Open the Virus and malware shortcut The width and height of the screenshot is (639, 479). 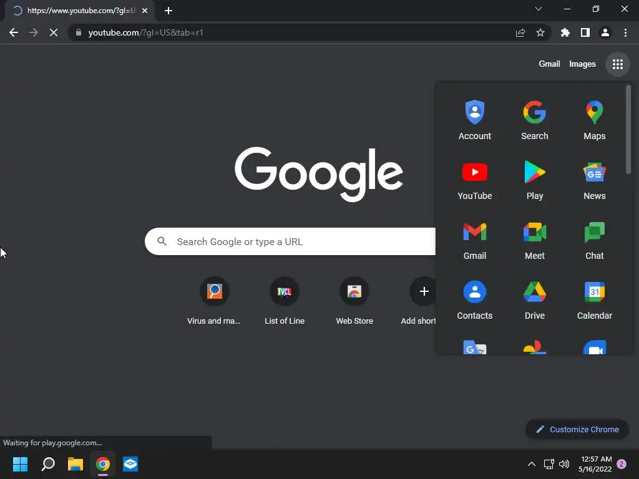coord(214,301)
